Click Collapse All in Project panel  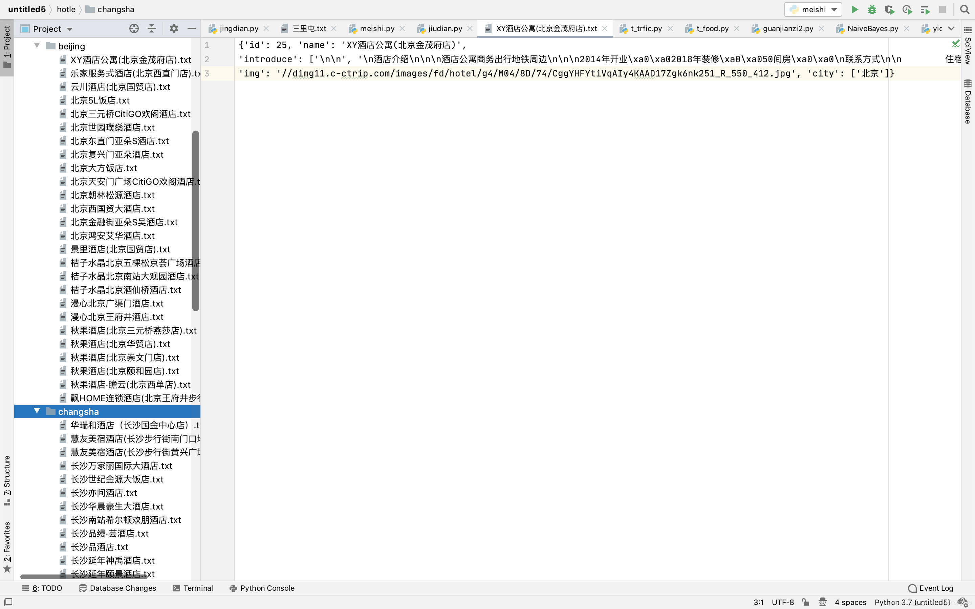pyautogui.click(x=151, y=29)
